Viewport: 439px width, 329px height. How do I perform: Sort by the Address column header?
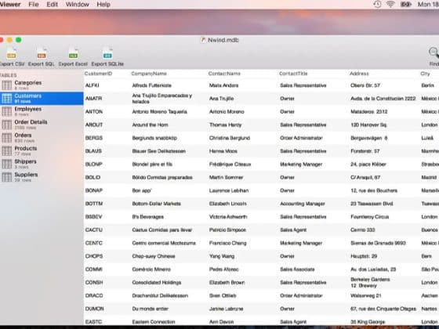click(x=359, y=74)
